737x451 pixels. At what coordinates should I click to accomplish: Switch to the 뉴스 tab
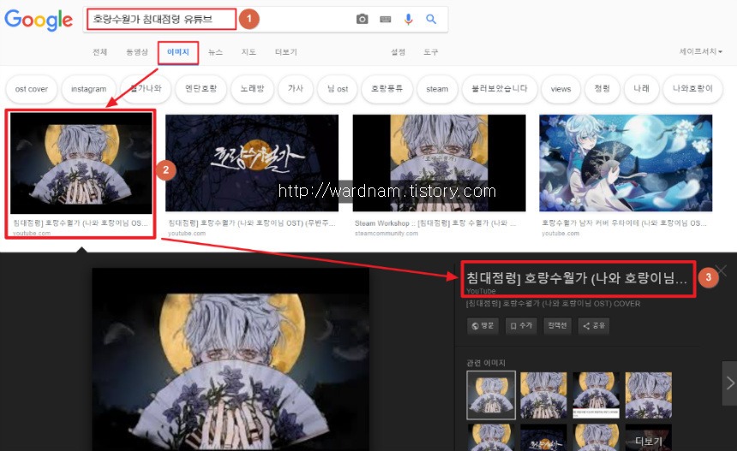(x=215, y=51)
